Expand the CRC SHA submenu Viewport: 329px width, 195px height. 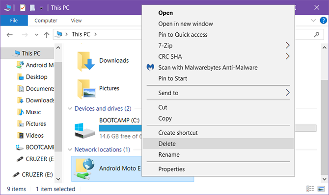(218, 56)
